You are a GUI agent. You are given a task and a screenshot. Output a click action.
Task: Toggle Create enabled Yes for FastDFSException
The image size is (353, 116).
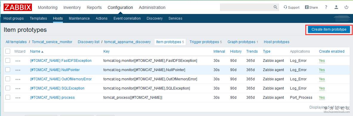[322, 61]
